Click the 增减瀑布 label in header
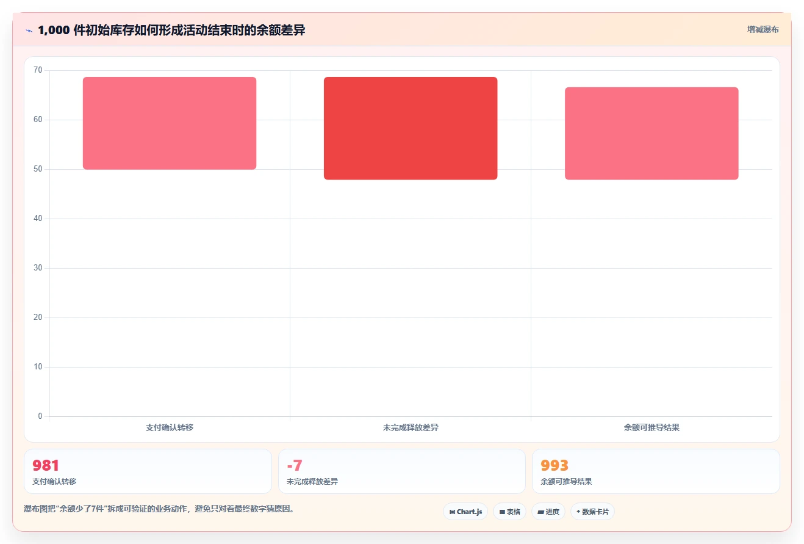The image size is (804, 544). 763,29
